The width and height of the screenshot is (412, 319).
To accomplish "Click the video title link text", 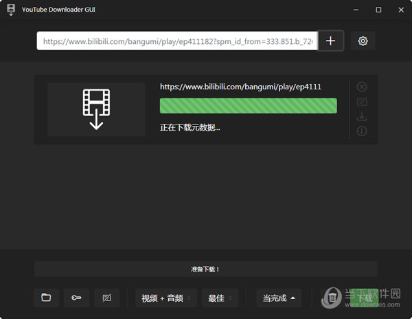I will tap(240, 87).
